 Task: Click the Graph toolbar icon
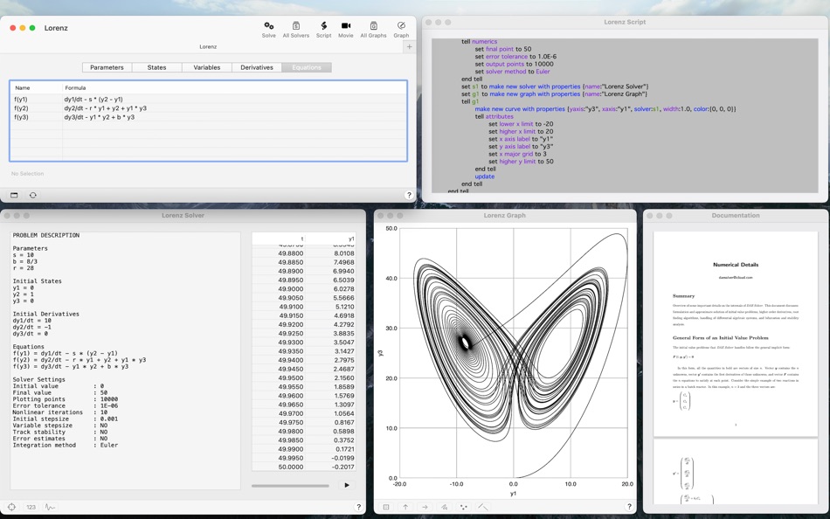point(400,27)
